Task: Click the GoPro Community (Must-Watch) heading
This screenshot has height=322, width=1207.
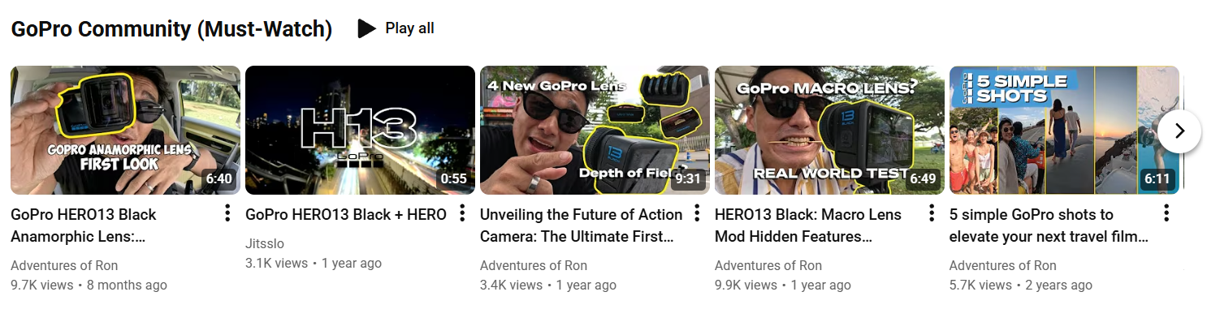Action: [171, 29]
